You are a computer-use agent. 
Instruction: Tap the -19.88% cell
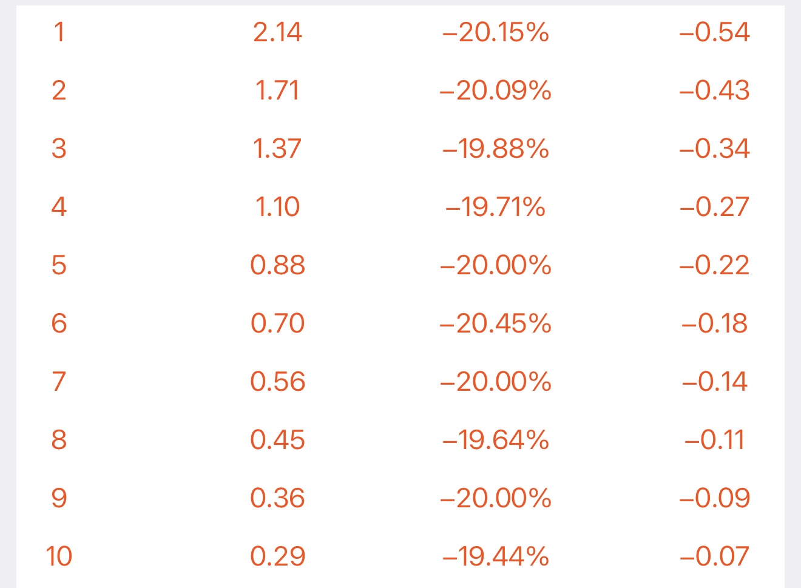pyautogui.click(x=496, y=149)
